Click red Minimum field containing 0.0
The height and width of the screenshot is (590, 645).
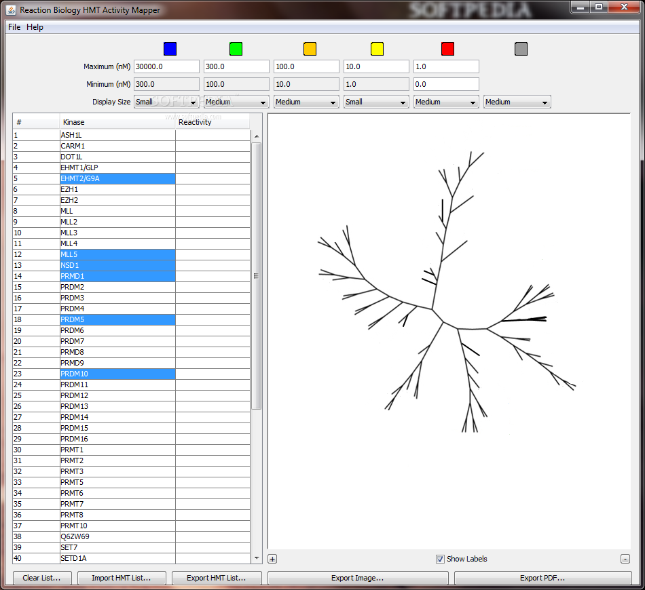pyautogui.click(x=446, y=84)
